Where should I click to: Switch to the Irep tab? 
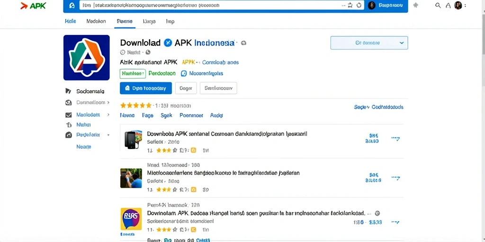point(170,21)
